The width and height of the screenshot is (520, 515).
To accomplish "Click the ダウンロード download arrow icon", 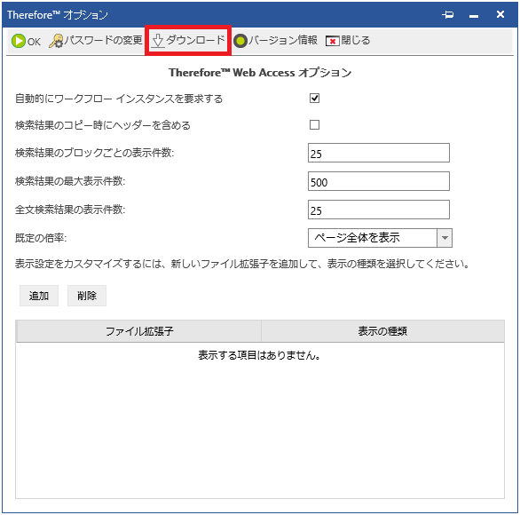I will pyautogui.click(x=158, y=41).
